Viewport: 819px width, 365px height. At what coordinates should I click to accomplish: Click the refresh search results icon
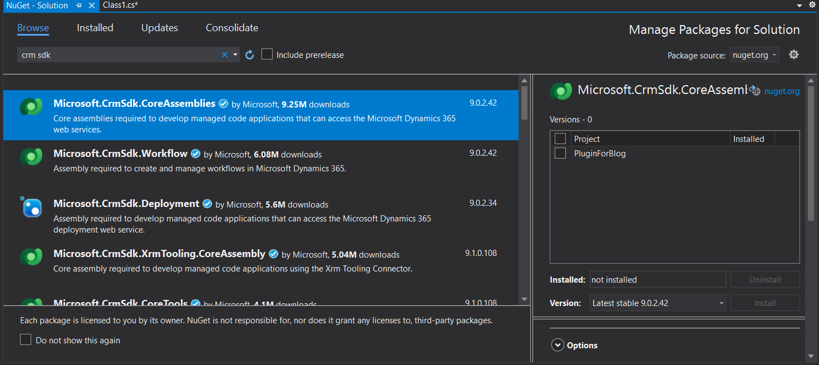(250, 55)
